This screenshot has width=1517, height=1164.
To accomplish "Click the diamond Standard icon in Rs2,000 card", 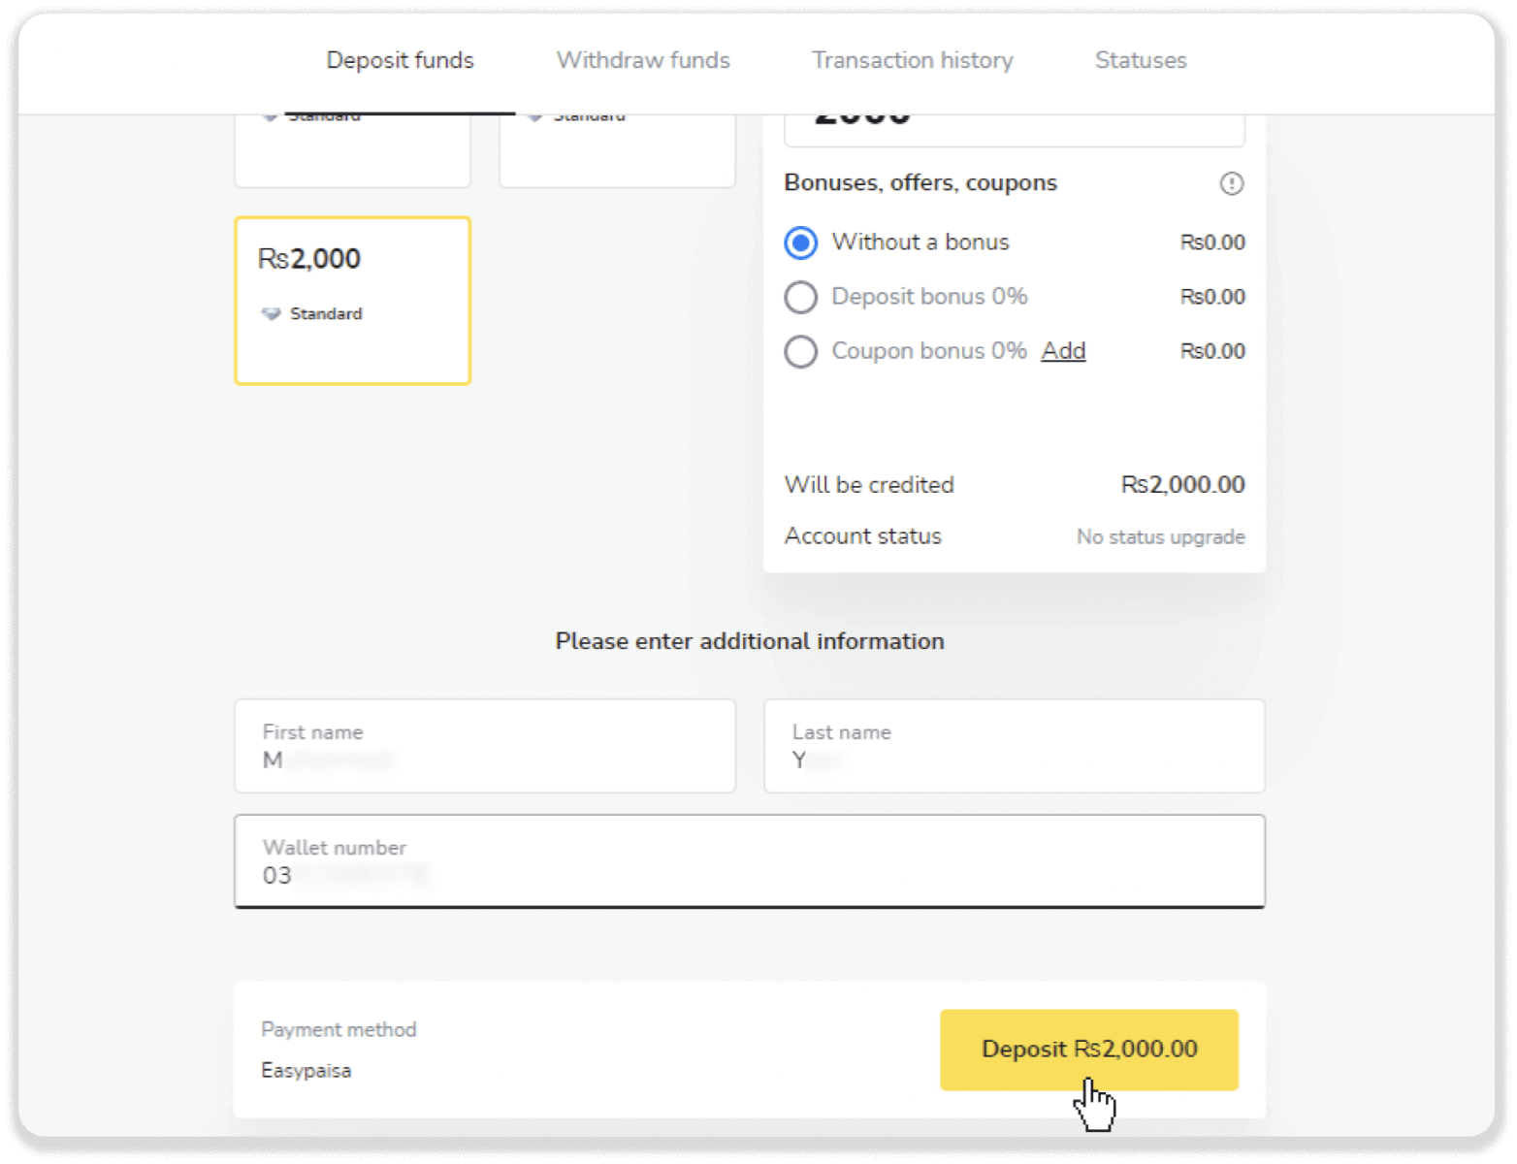I will (272, 314).
